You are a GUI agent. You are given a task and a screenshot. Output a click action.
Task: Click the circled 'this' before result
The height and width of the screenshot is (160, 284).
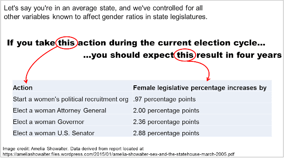(185, 55)
